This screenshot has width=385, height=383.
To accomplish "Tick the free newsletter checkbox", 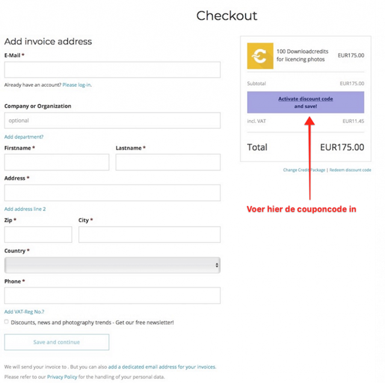I will click(x=7, y=322).
